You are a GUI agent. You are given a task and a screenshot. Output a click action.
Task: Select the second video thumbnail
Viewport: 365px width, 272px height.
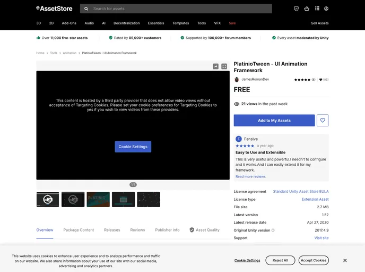pos(73,200)
